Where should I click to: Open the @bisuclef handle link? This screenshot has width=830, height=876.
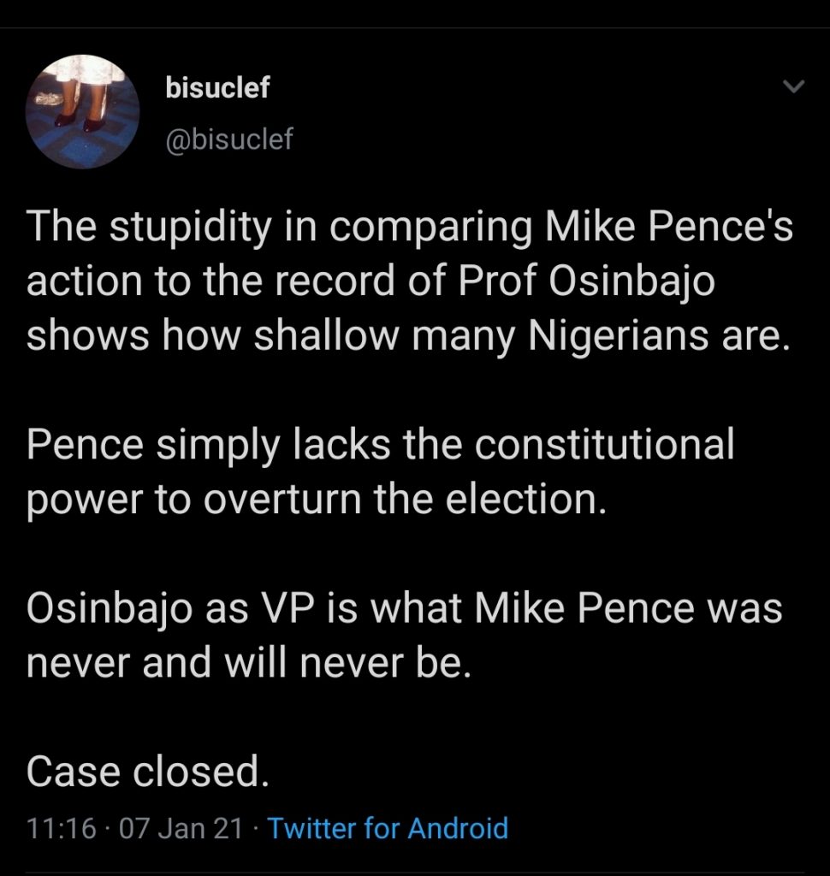click(228, 139)
